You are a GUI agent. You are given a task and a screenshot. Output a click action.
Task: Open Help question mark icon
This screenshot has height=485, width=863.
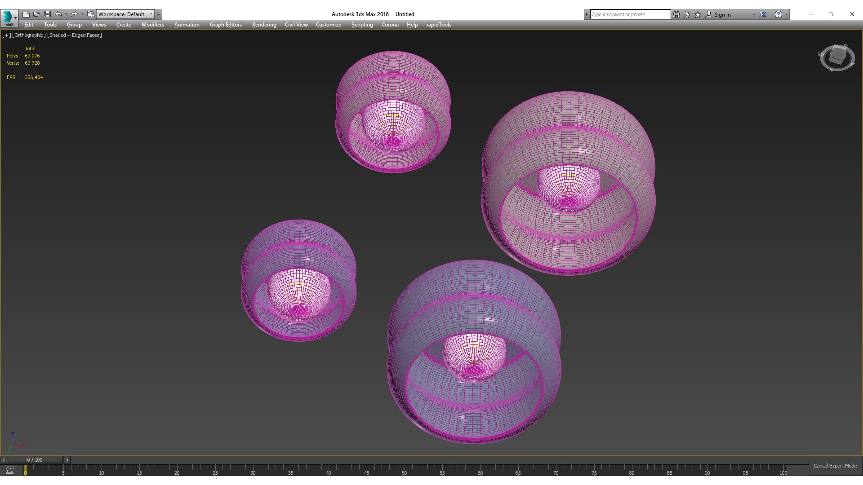(778, 14)
